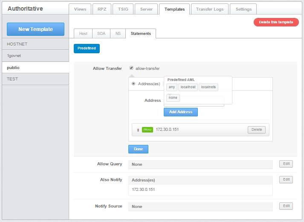304x222 pixels.
Task: Open the SOA sub-tab
Action: coord(101,34)
